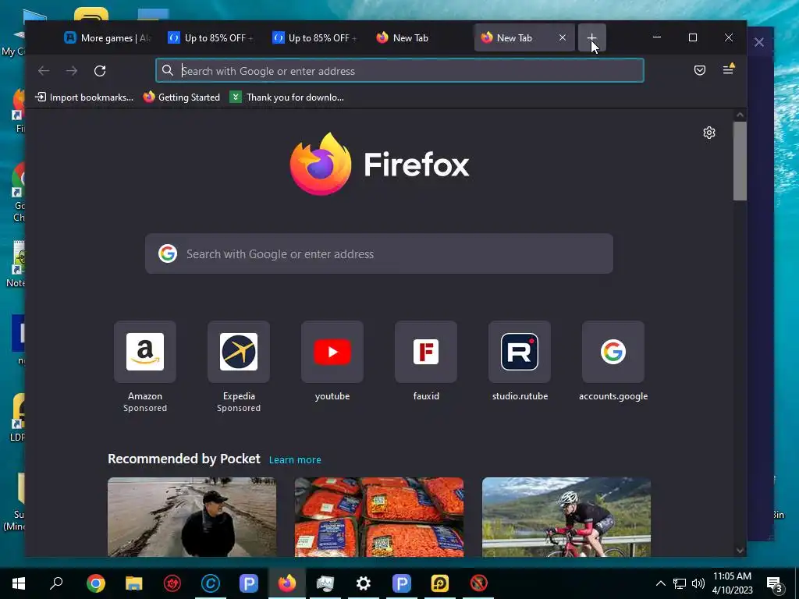This screenshot has height=599, width=799.
Task: Show hidden system tray icons
Action: [660, 583]
